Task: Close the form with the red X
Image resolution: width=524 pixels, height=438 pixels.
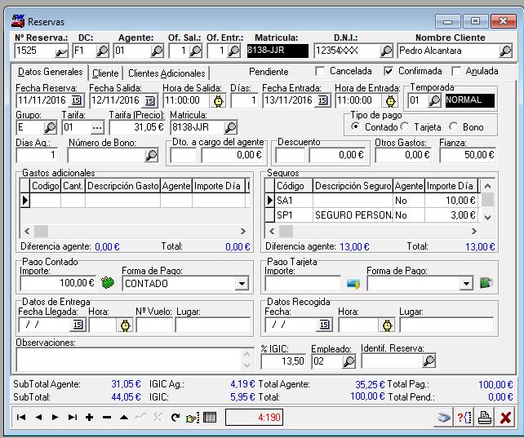Action: [x=505, y=418]
